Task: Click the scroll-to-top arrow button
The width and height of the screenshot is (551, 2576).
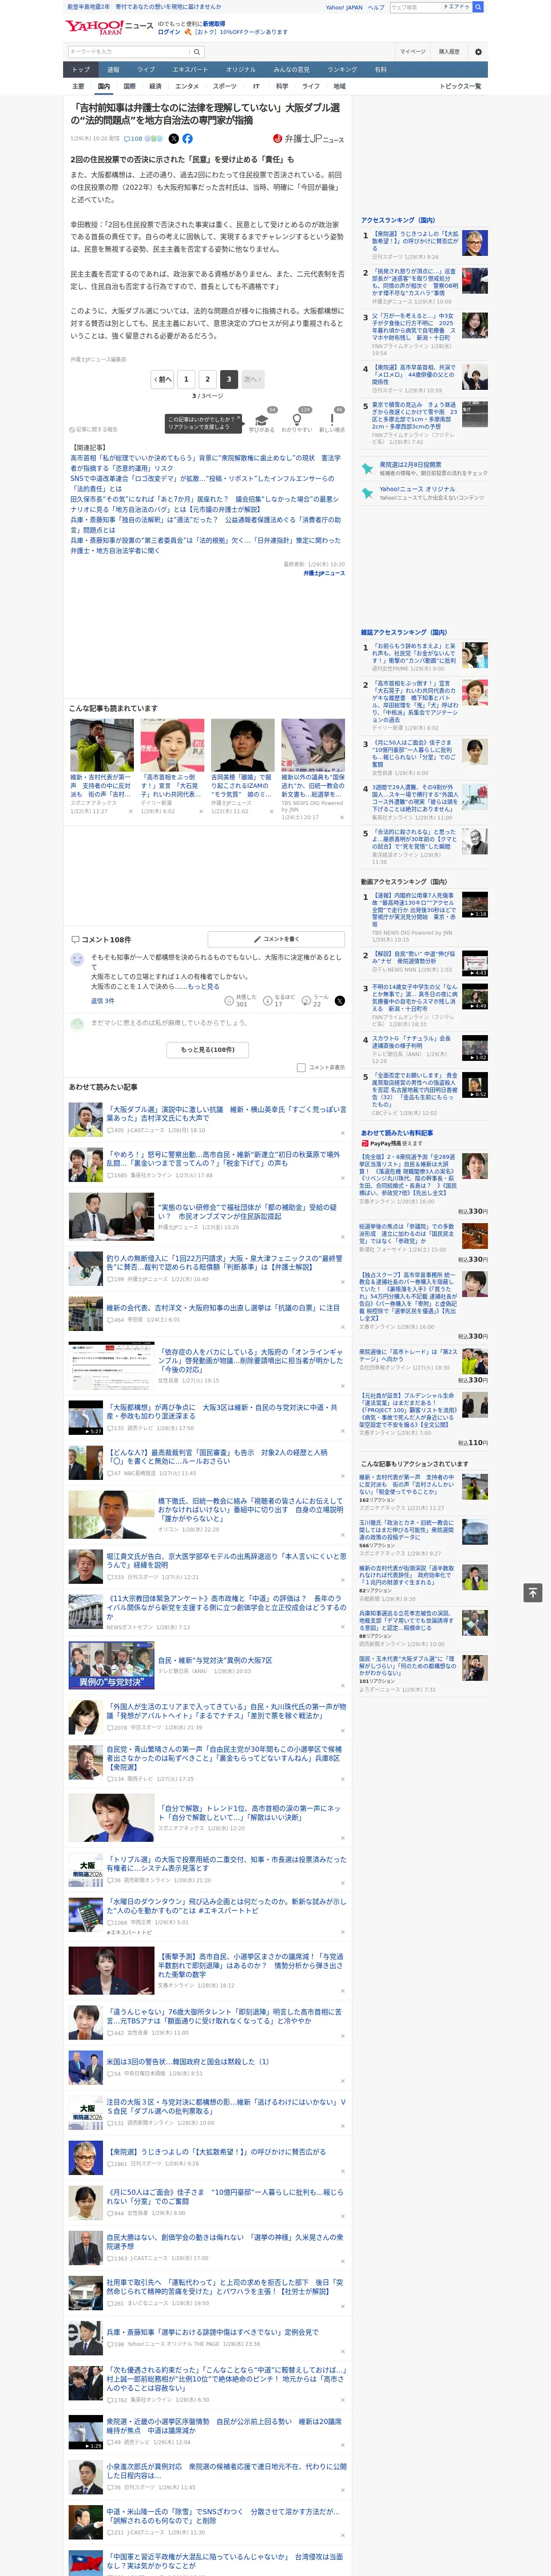Action: (533, 1592)
